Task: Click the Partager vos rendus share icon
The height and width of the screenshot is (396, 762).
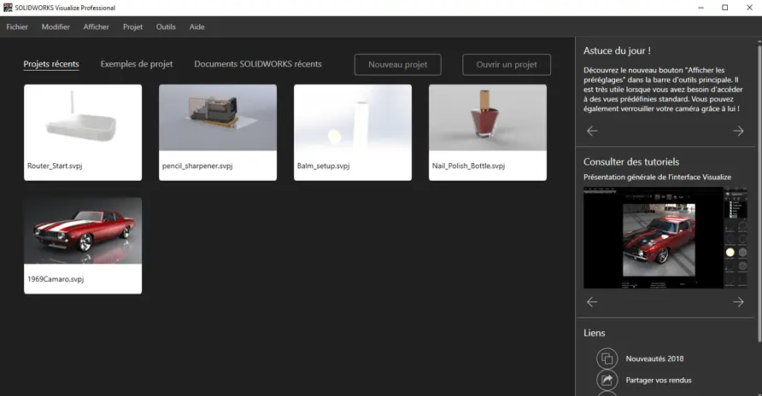Action: pyautogui.click(x=607, y=380)
